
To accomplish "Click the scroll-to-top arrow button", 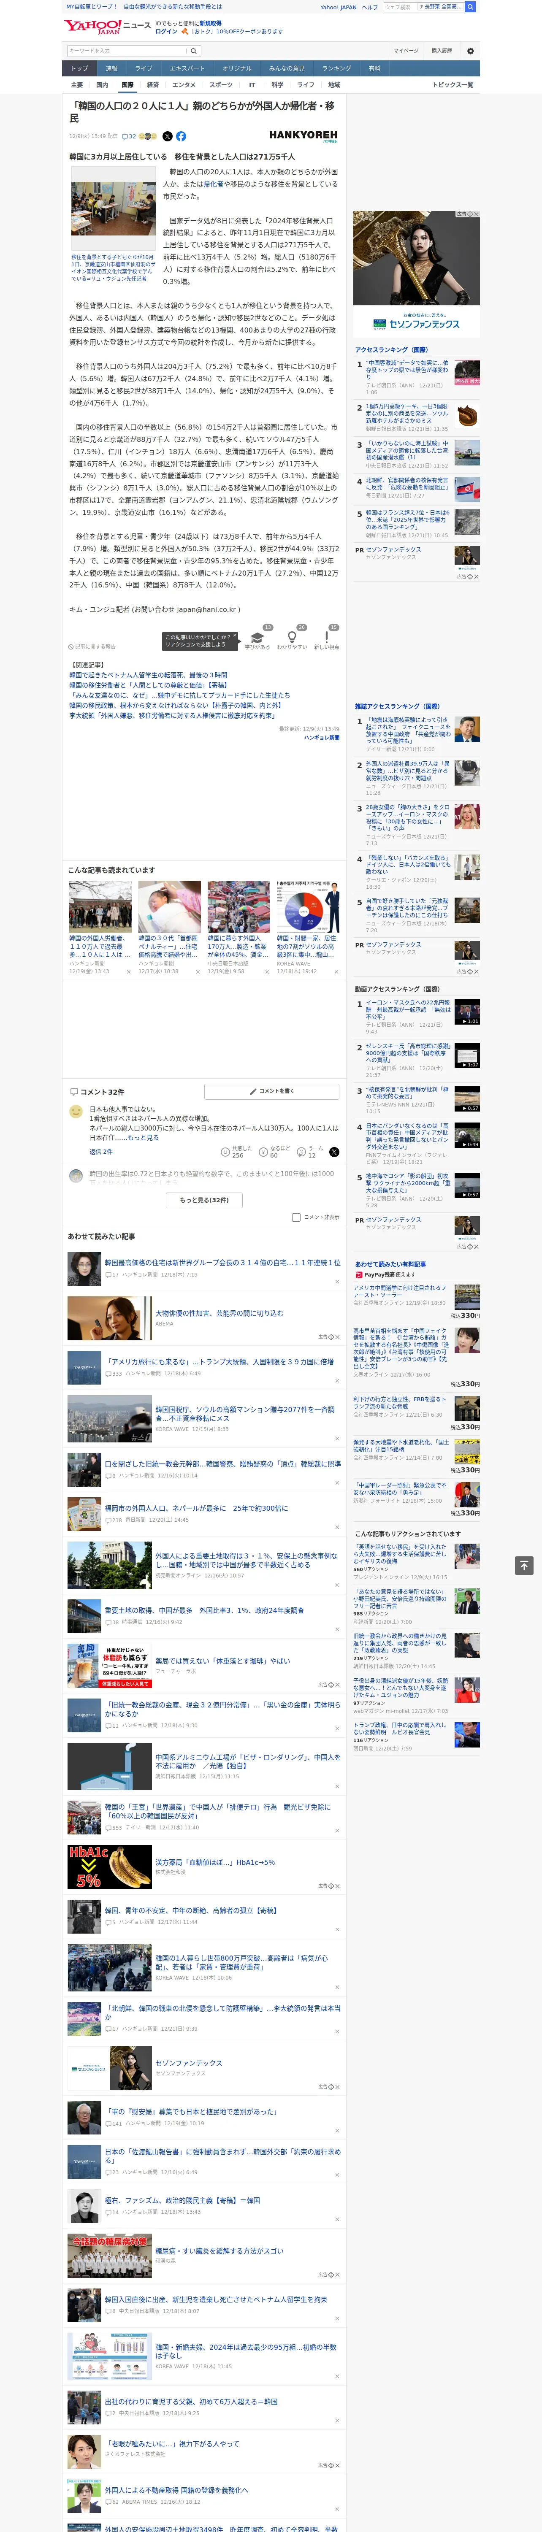I will pos(523,1565).
